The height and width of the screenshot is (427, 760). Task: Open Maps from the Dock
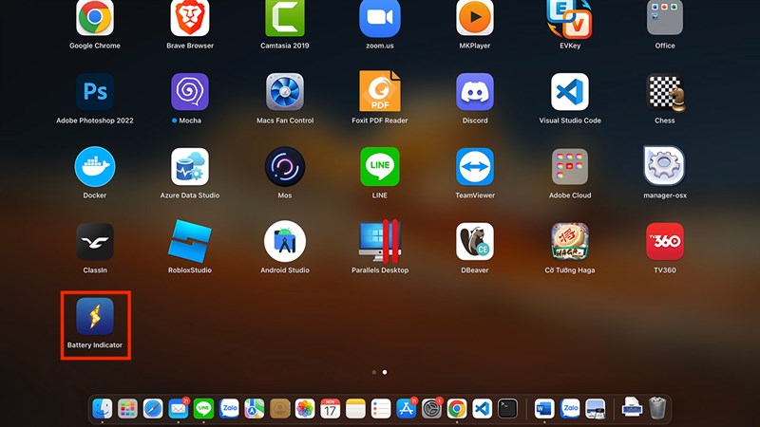tap(254, 409)
